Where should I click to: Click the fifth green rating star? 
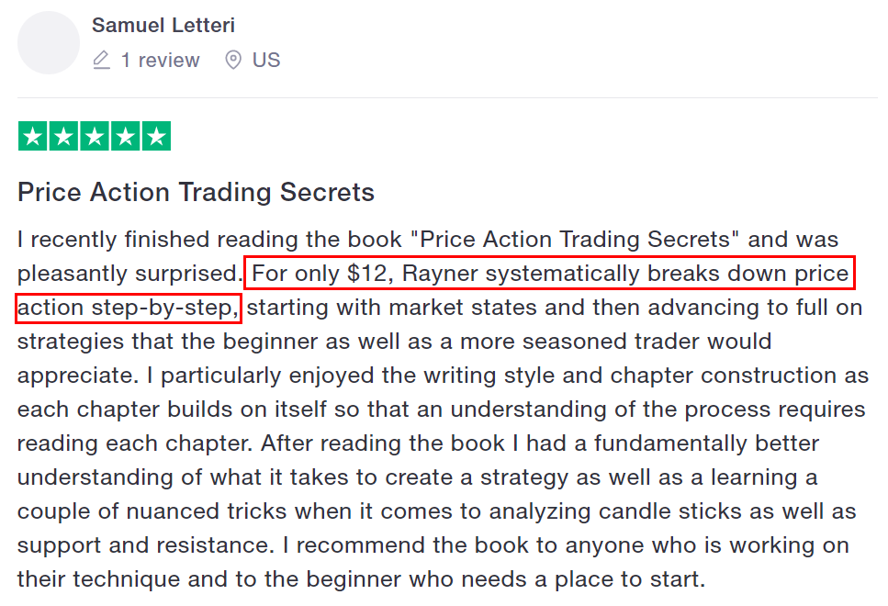pyautogui.click(x=156, y=136)
